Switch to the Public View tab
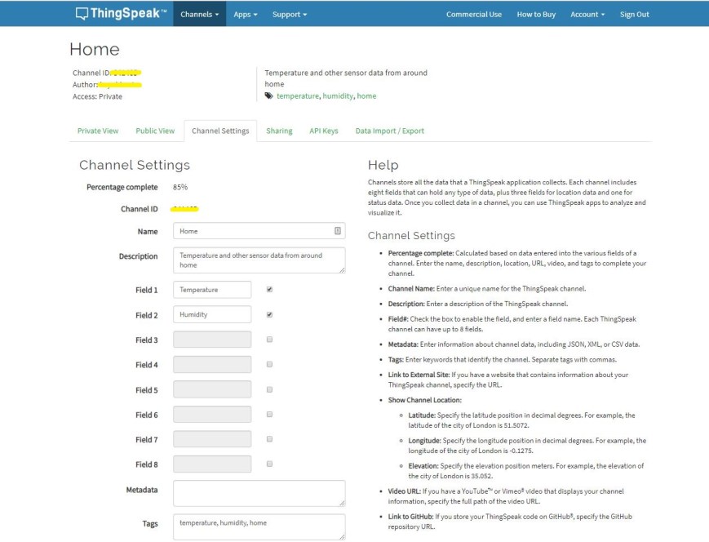 tap(156, 130)
